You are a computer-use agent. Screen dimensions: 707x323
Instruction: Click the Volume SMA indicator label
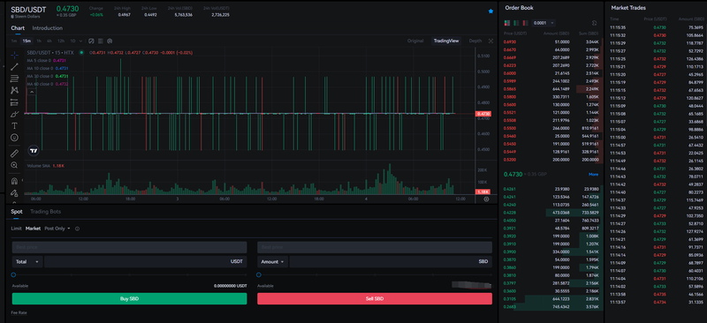click(39, 166)
